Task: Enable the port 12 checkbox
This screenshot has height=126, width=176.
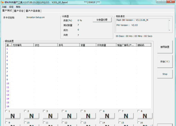Action: (x=63, y=123)
